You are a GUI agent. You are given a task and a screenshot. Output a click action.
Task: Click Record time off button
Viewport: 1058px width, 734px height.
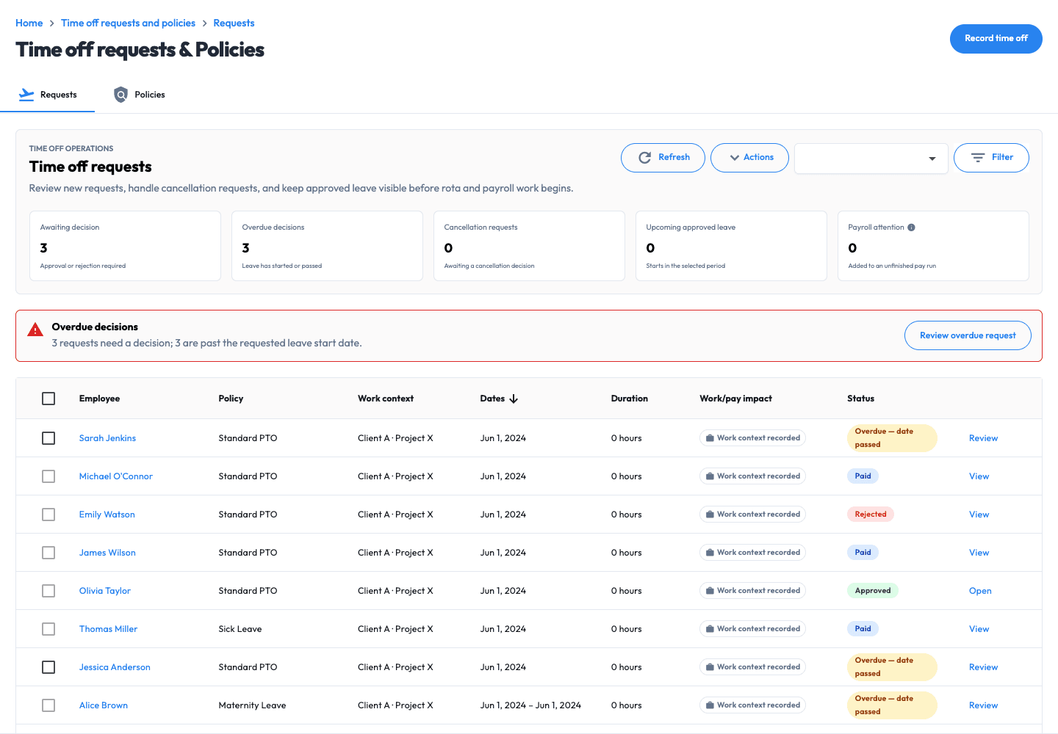click(x=996, y=39)
